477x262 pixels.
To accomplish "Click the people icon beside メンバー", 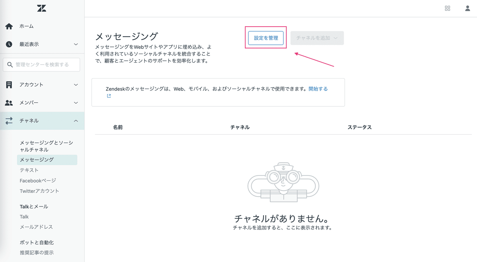I will (x=9, y=103).
